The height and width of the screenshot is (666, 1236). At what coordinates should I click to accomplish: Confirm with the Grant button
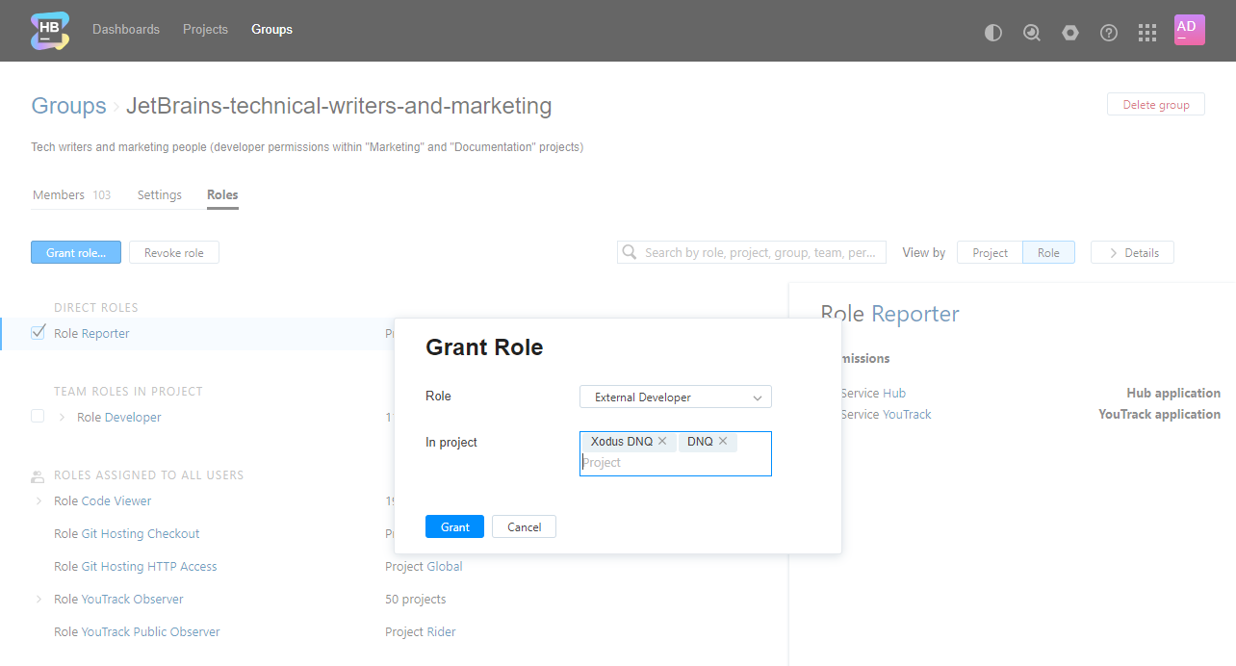(x=454, y=526)
